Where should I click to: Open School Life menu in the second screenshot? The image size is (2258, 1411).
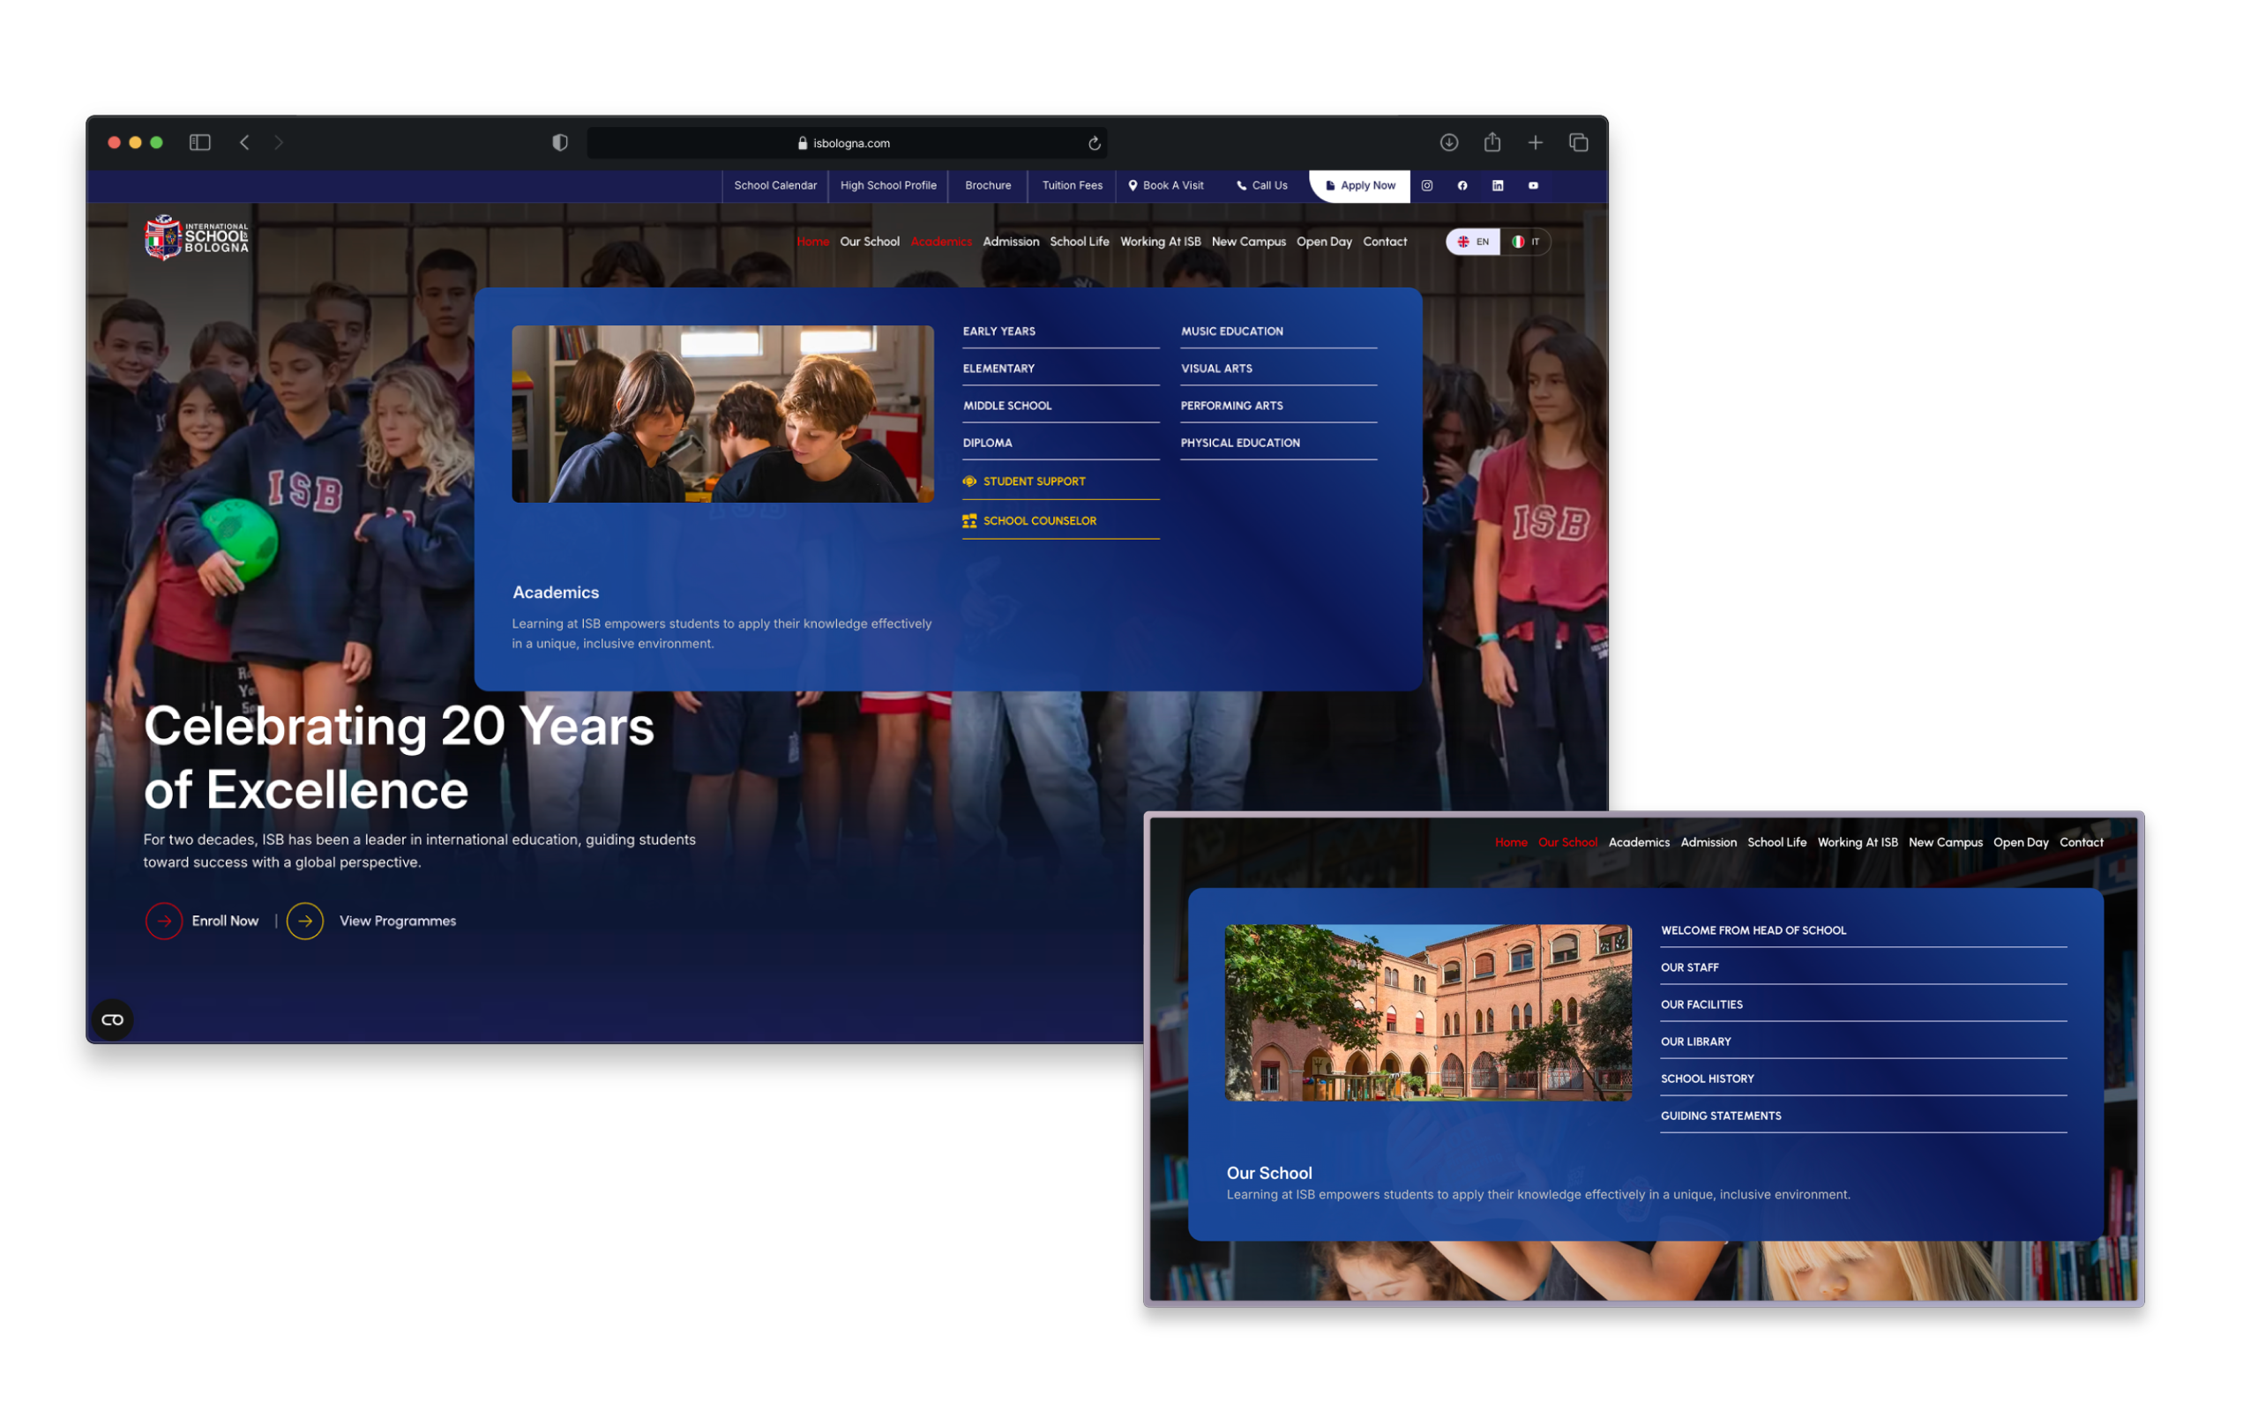[1776, 843]
